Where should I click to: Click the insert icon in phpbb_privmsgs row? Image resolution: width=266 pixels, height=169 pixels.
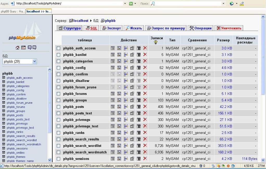(125, 120)
